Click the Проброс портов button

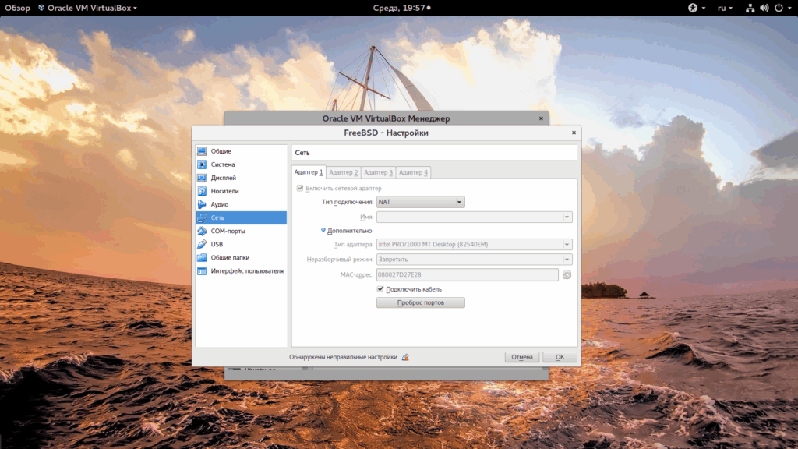point(420,303)
